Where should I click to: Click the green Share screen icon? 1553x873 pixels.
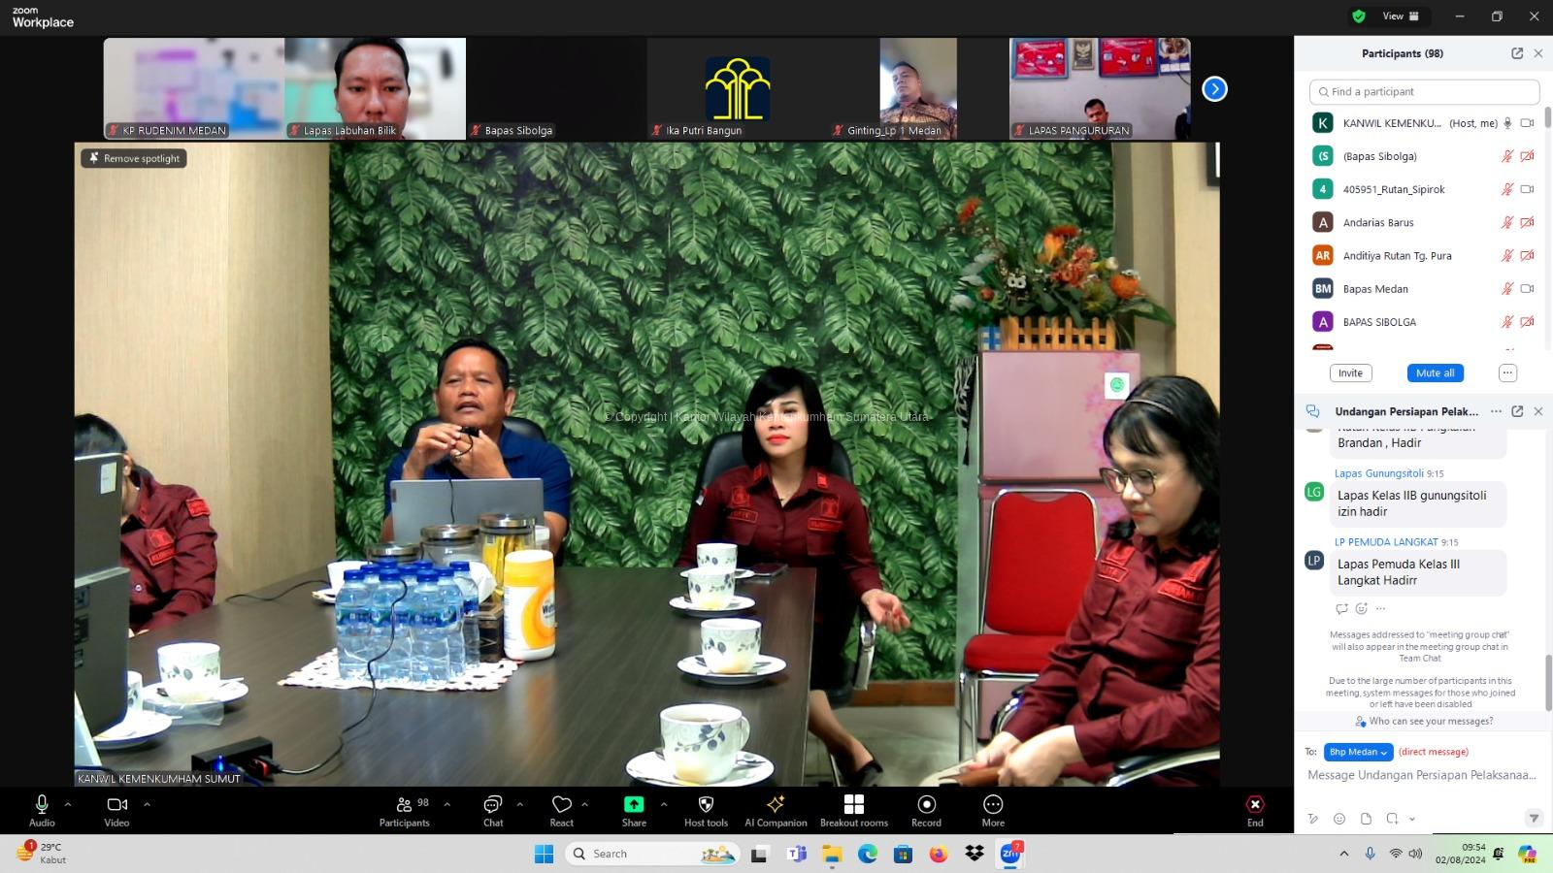(634, 805)
